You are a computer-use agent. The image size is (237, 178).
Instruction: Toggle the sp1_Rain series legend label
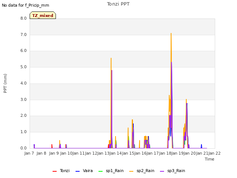pos(115,171)
